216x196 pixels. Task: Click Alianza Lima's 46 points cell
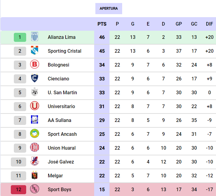102,37
